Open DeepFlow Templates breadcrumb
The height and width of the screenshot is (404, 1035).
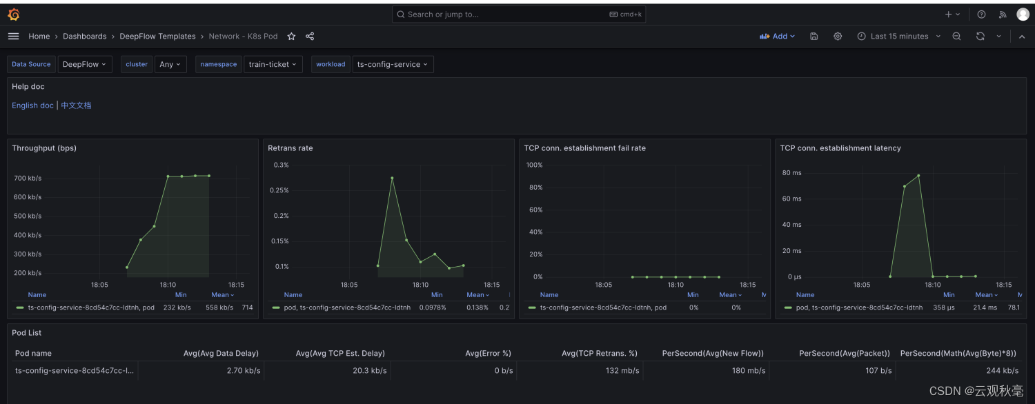tap(157, 37)
